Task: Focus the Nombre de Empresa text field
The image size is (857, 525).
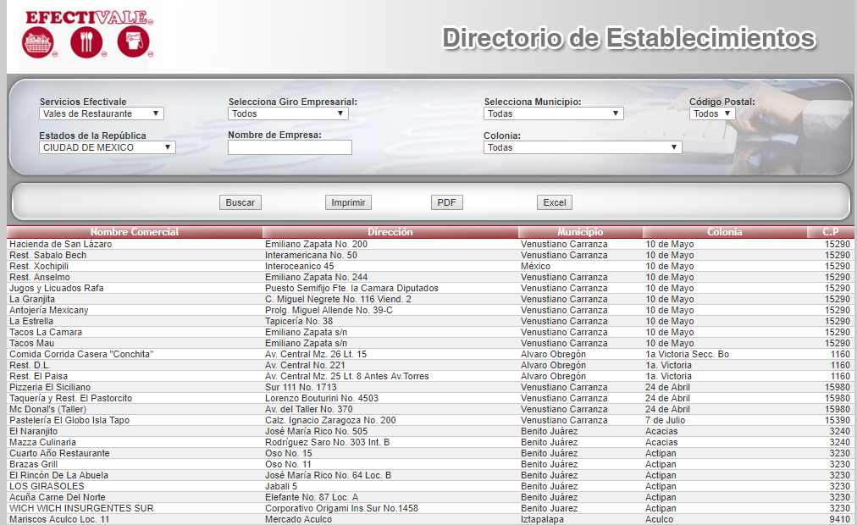Action: [290, 147]
